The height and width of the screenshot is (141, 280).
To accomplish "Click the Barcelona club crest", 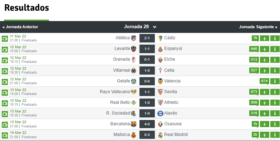I will click(x=133, y=124).
